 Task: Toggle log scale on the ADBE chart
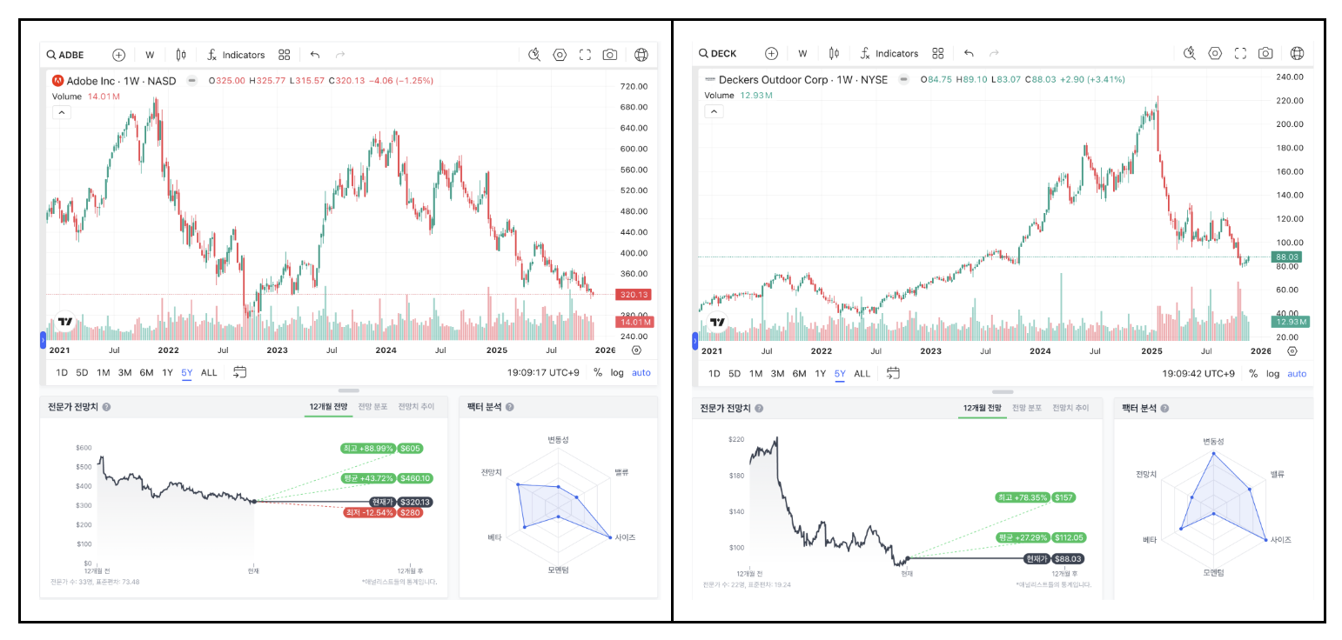[x=617, y=372]
